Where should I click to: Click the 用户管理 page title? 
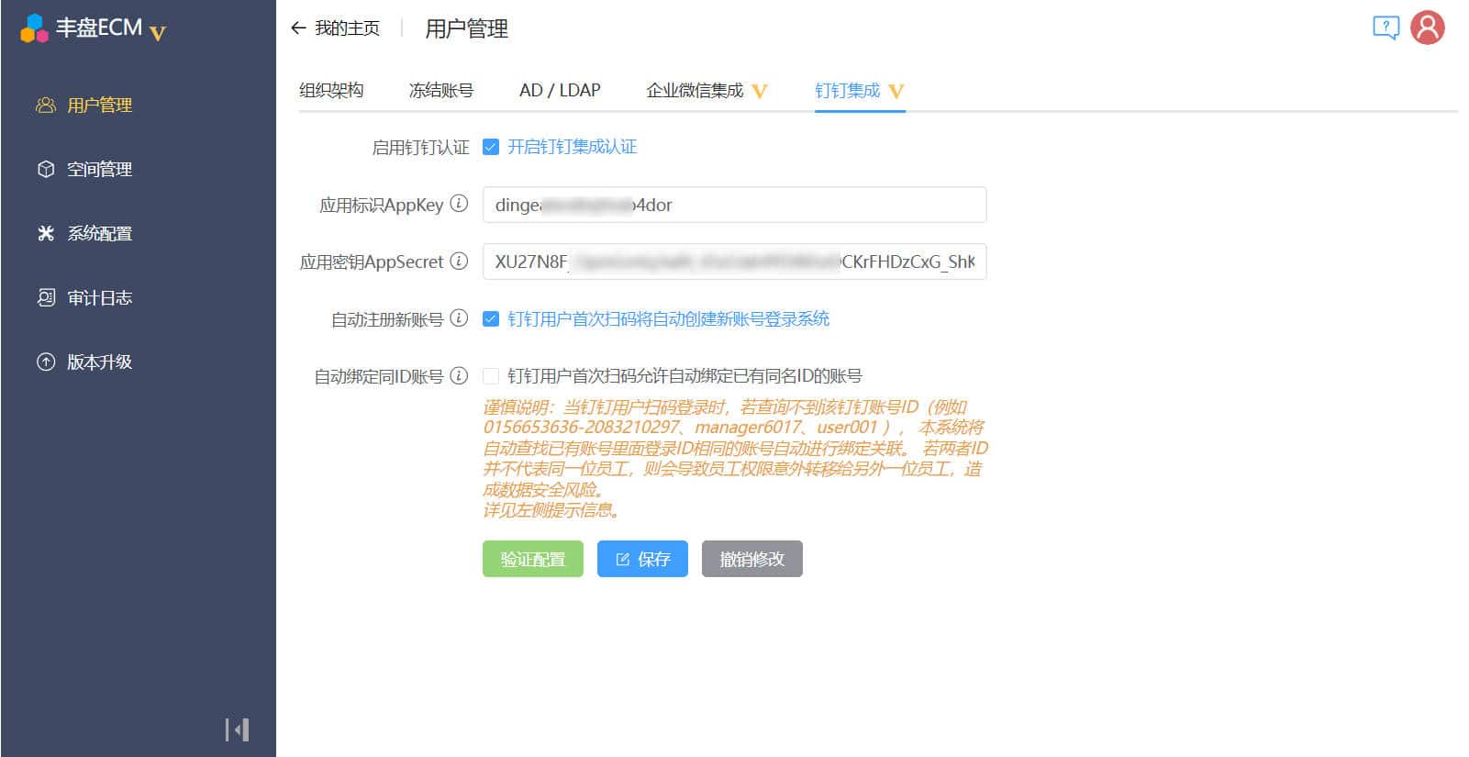[466, 28]
